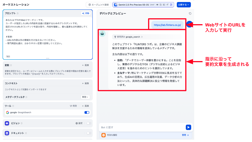Click the 自動 auto-generate prompt button
The height and width of the screenshot is (142, 252).
86,13
